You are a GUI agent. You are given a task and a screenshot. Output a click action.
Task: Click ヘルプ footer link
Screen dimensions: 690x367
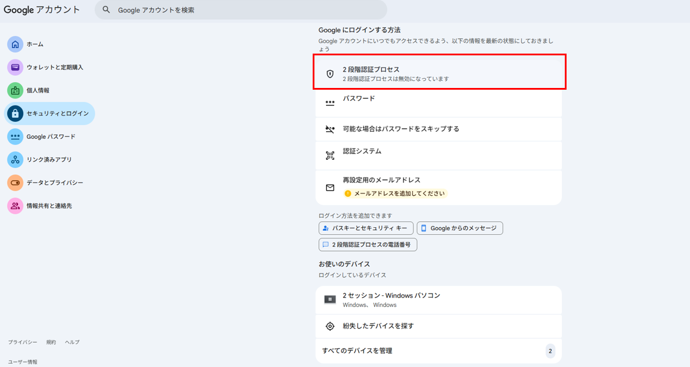click(x=72, y=343)
